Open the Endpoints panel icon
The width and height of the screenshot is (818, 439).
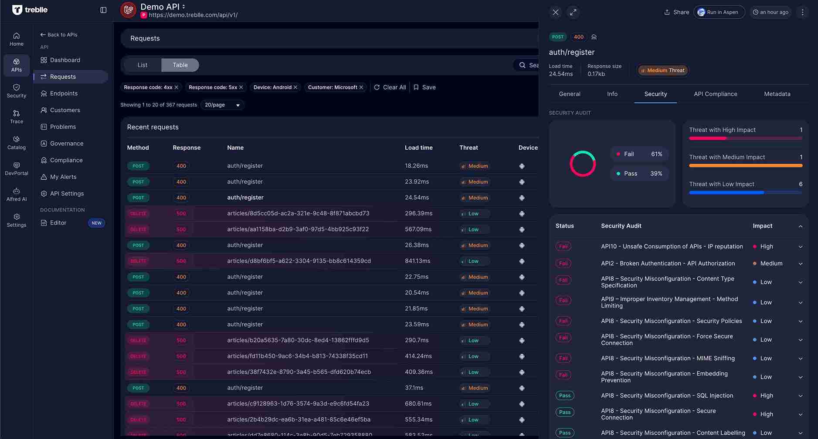44,93
